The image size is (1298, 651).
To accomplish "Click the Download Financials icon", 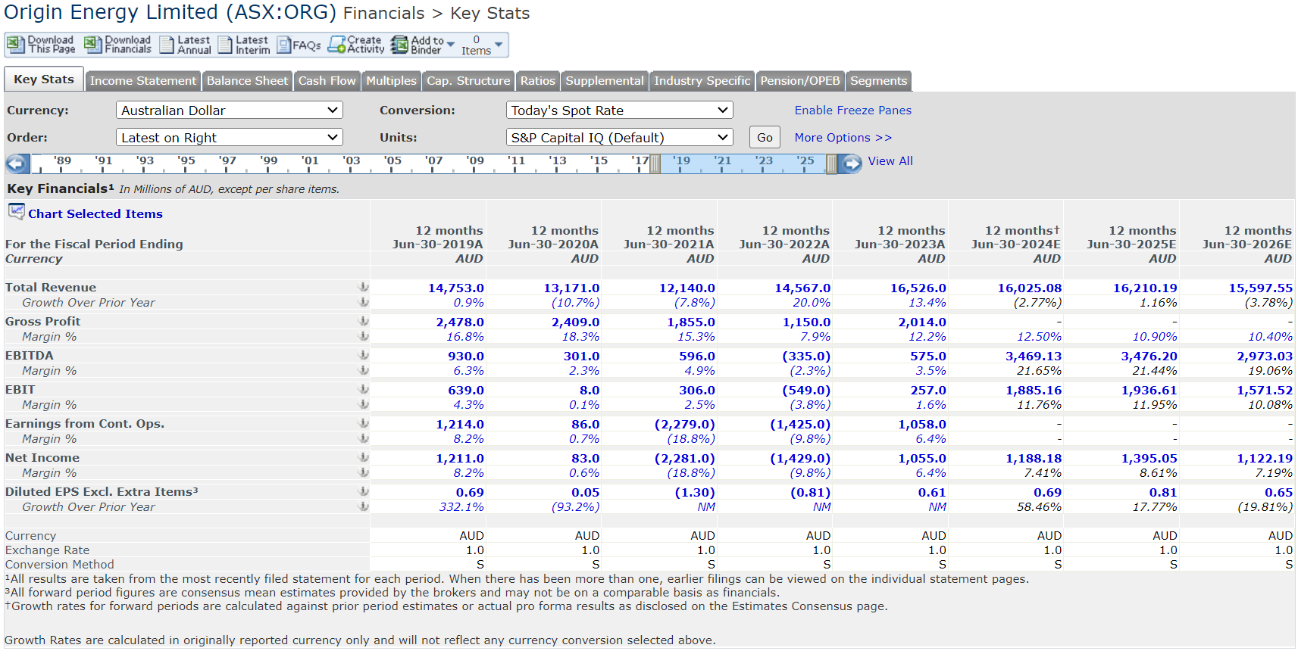I will (x=92, y=45).
